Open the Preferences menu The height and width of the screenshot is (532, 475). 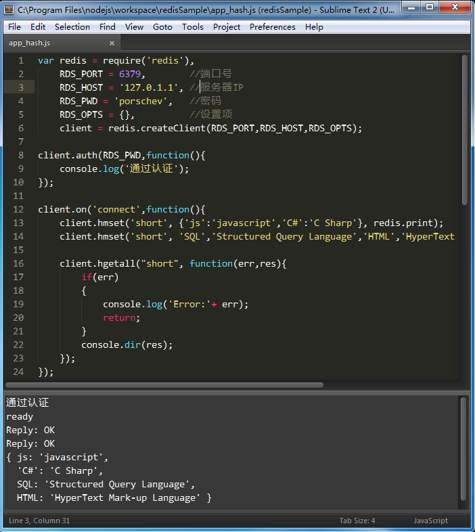(x=272, y=27)
